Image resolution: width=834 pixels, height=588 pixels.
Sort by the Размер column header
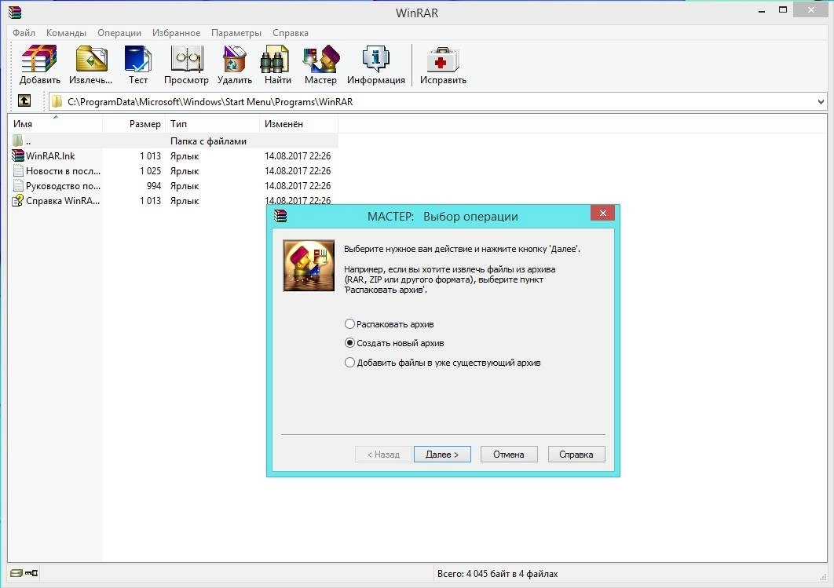pos(134,123)
